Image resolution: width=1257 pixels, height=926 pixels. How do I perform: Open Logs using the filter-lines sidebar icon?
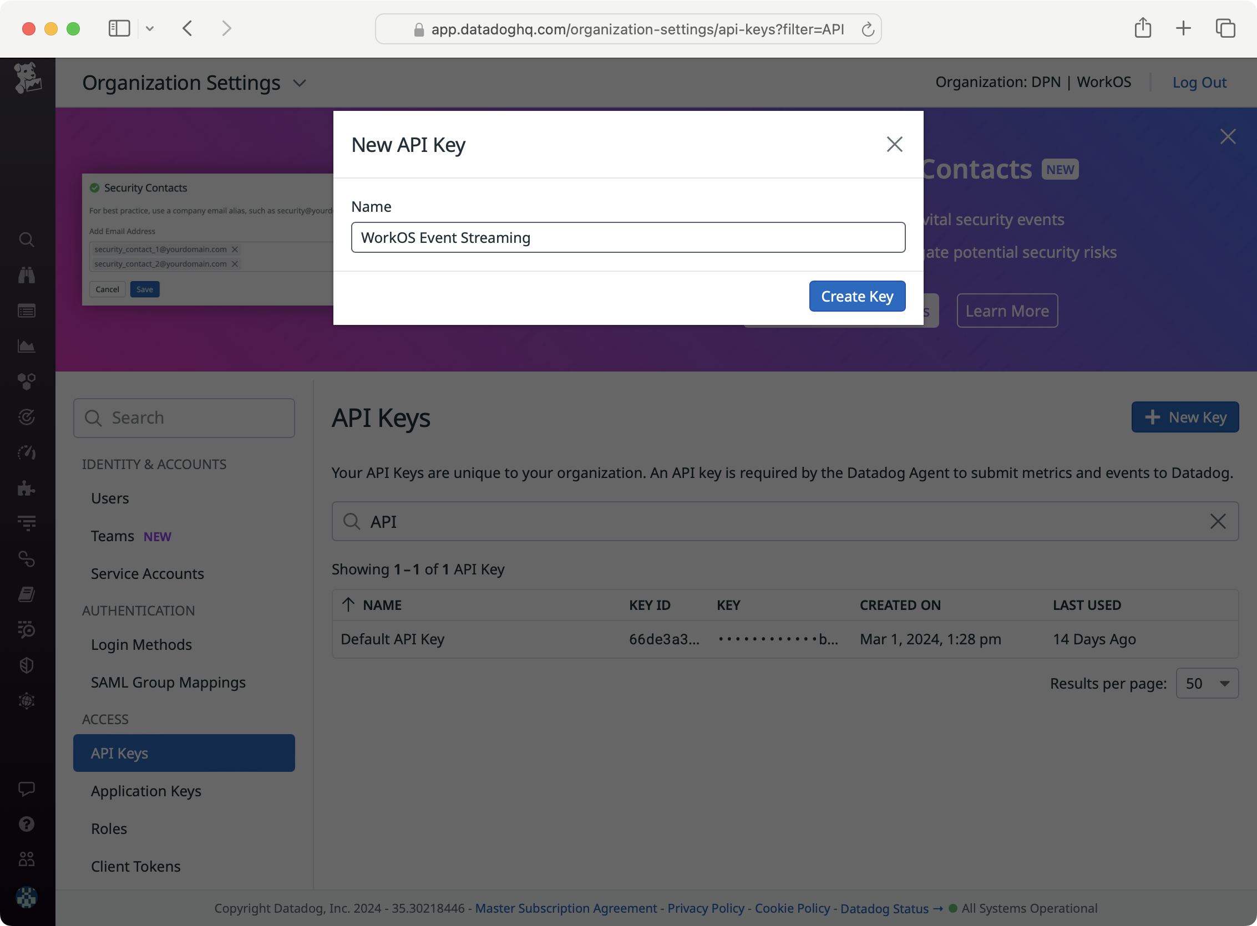point(27,523)
